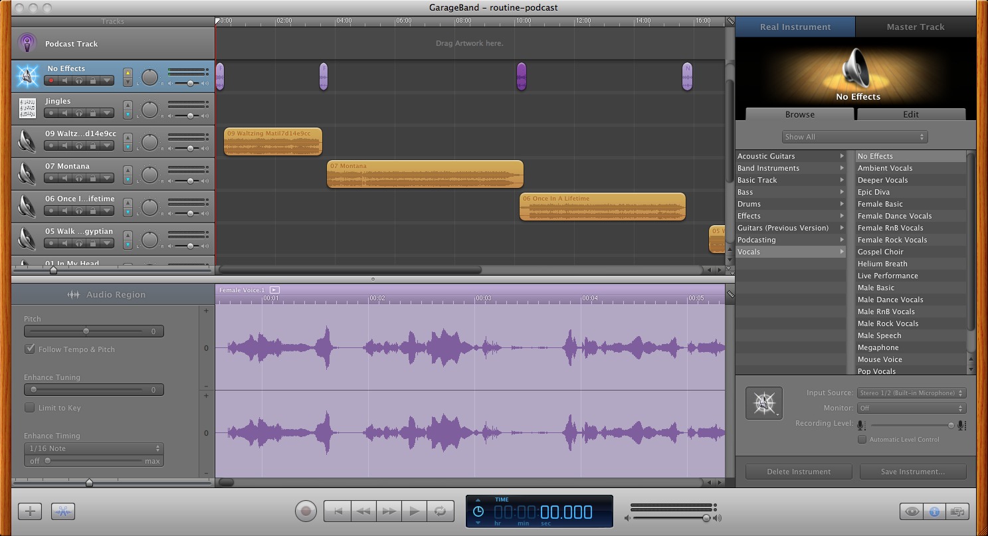The height and width of the screenshot is (536, 988).
Task: Switch to the Real Instrument tab
Action: click(795, 27)
